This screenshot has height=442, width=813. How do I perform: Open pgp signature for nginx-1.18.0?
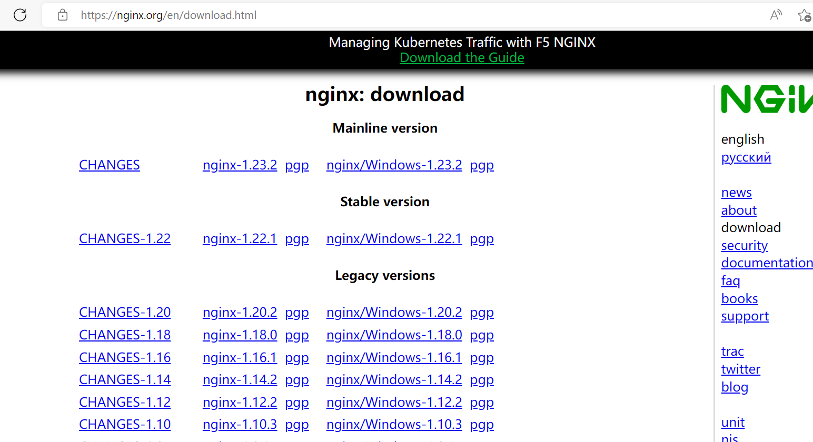pos(297,335)
